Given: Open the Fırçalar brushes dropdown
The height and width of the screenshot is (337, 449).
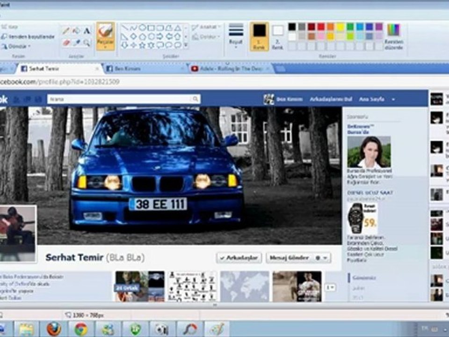Looking at the screenshot, I should pyautogui.click(x=106, y=36).
